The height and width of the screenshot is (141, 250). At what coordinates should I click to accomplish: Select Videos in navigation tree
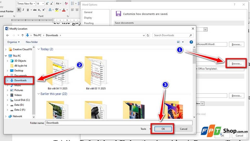tap(18, 95)
